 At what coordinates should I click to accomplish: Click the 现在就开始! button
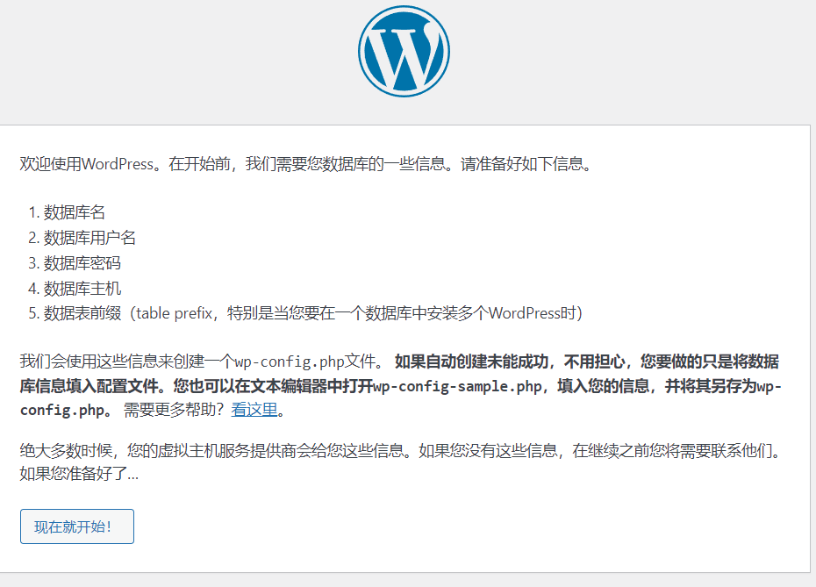77,526
